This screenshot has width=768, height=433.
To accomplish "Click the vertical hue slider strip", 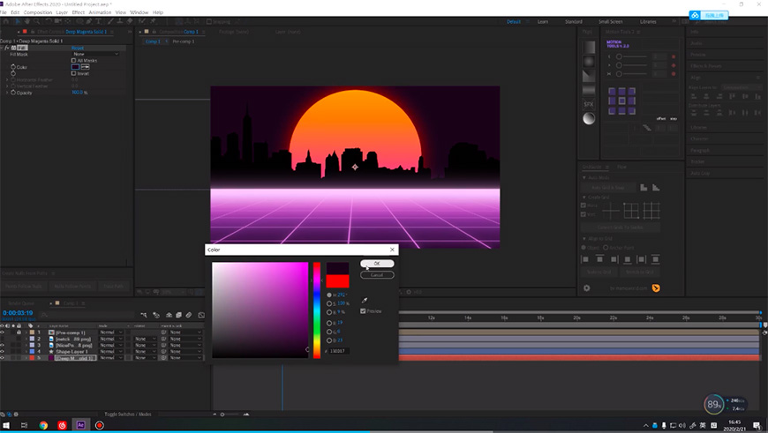I will tap(317, 310).
